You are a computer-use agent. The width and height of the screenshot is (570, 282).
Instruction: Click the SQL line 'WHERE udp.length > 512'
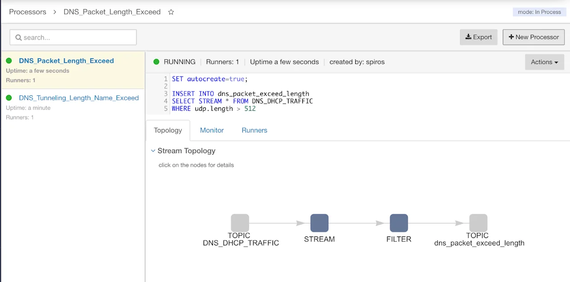(x=214, y=108)
